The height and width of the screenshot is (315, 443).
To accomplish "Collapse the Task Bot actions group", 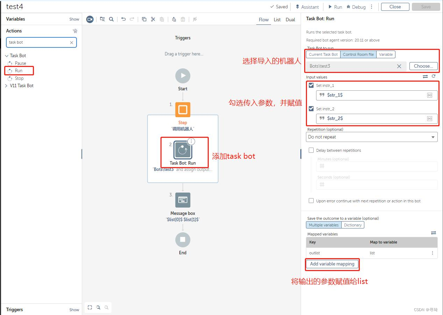I will tap(6, 55).
